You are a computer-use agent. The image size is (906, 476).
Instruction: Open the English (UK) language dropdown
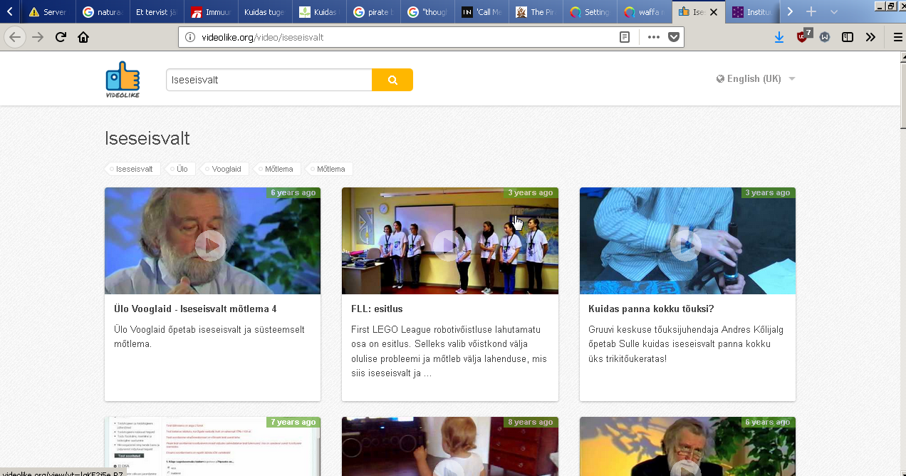[756, 79]
